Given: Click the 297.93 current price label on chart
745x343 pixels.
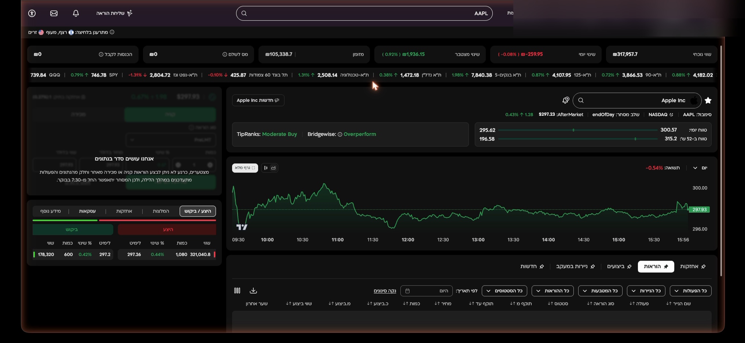Looking at the screenshot, I should (x=699, y=210).
